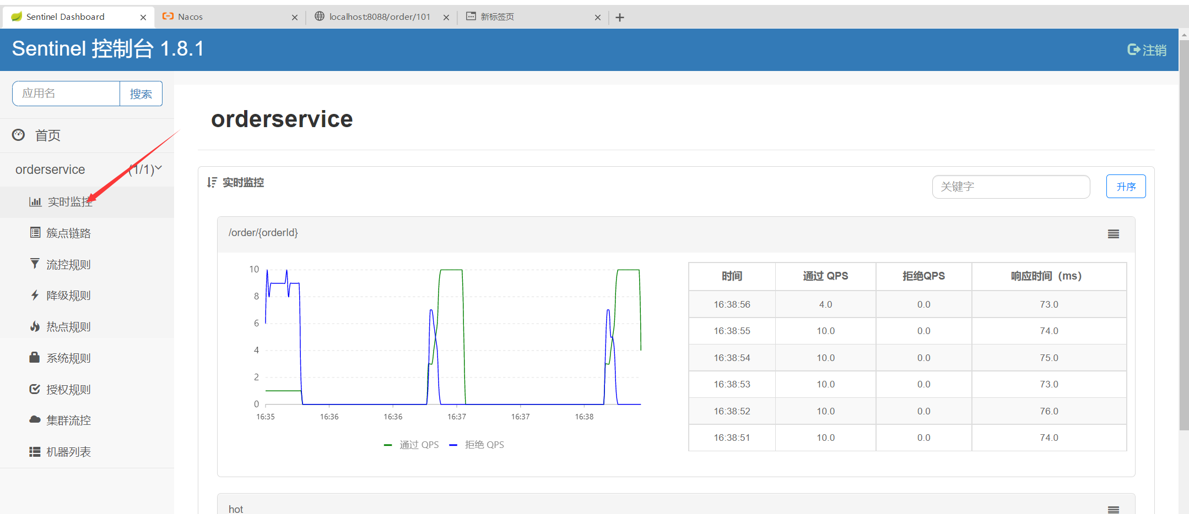This screenshot has width=1189, height=514.
Task: Click the 升序 sort order button
Action: pyautogui.click(x=1126, y=187)
